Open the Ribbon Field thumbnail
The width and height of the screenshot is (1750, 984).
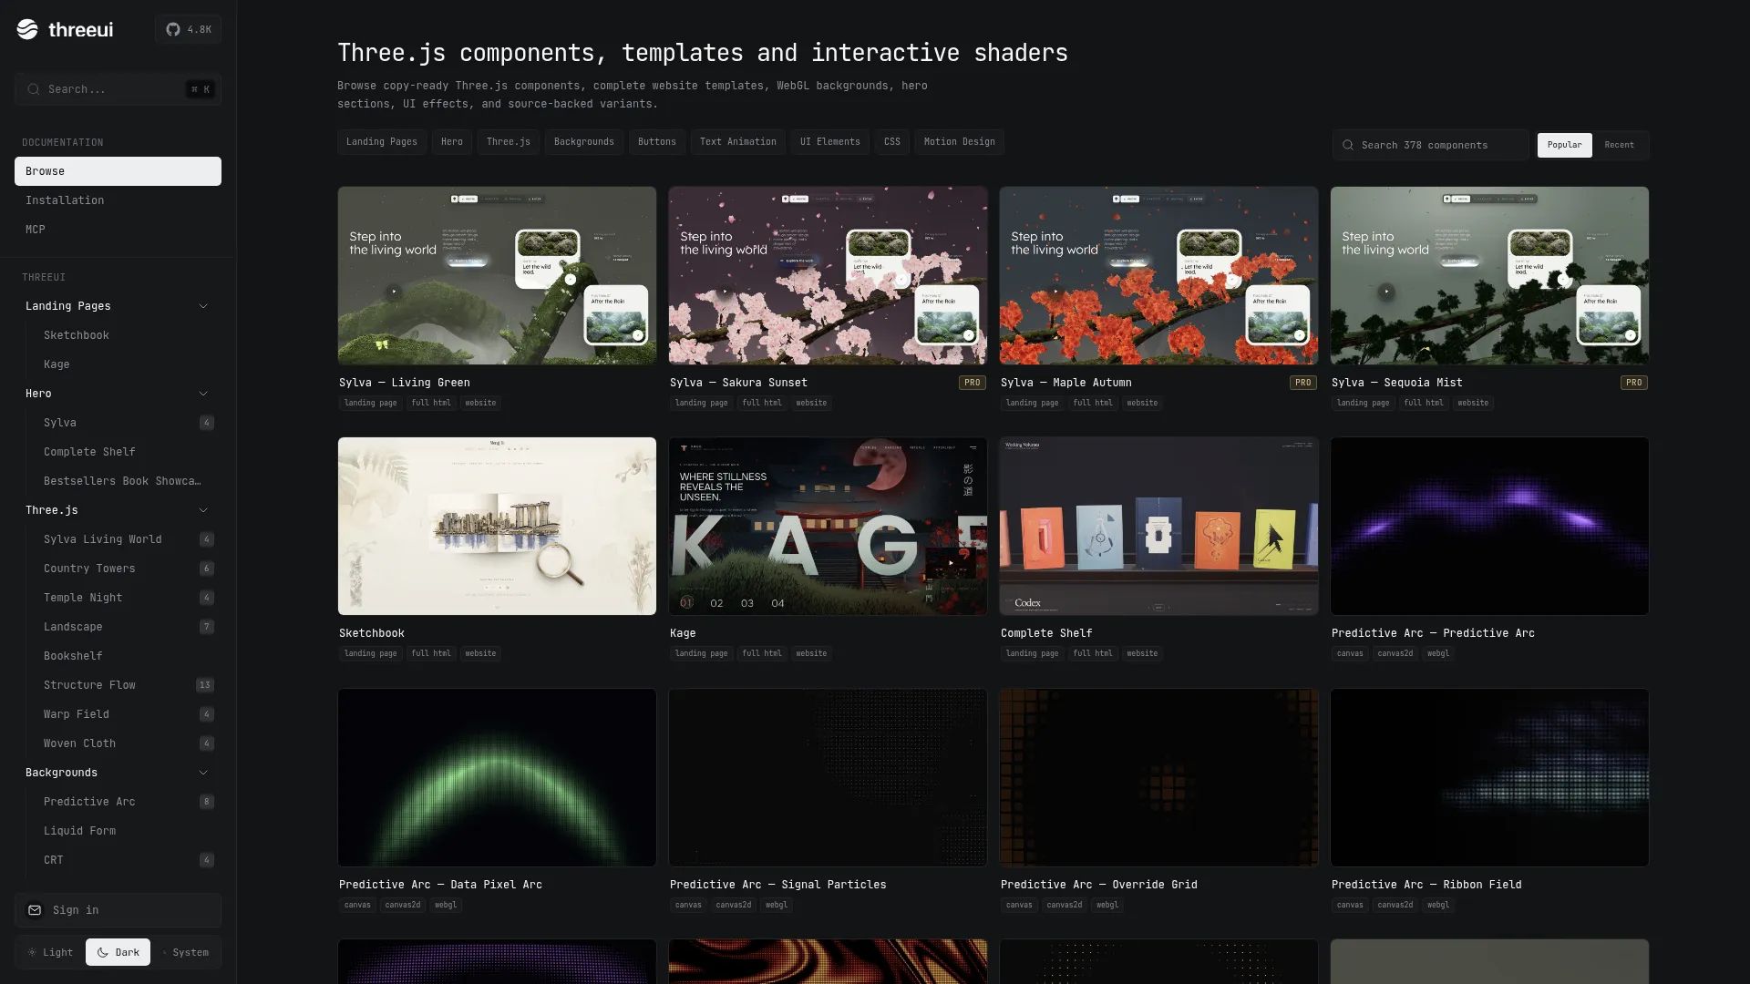pos(1489,777)
